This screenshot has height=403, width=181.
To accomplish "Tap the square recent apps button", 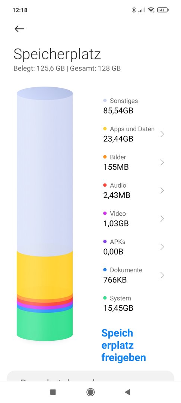I will [x=53, y=392].
